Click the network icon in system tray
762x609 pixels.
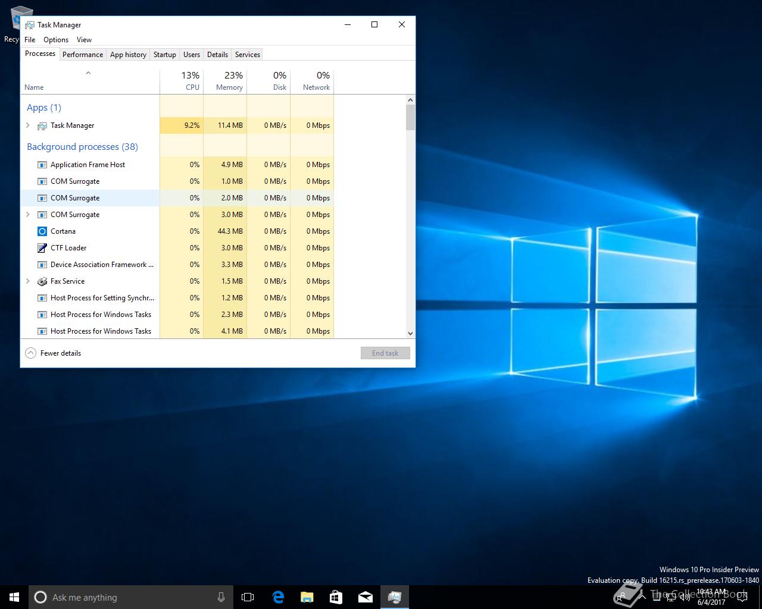point(671,597)
